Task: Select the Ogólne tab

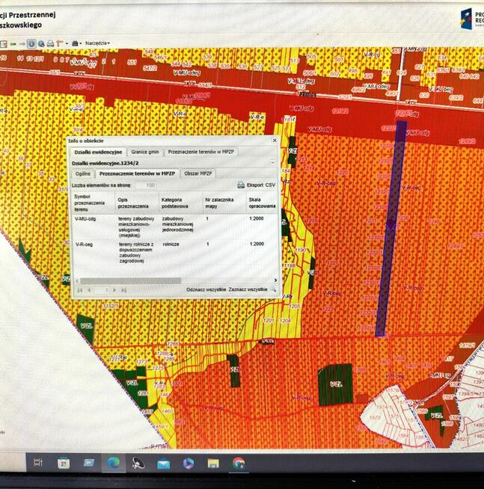Action: pyautogui.click(x=82, y=173)
